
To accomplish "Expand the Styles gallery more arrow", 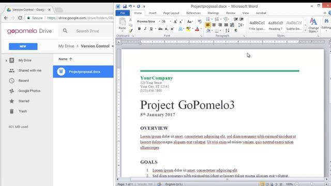I will tap(305, 30).
